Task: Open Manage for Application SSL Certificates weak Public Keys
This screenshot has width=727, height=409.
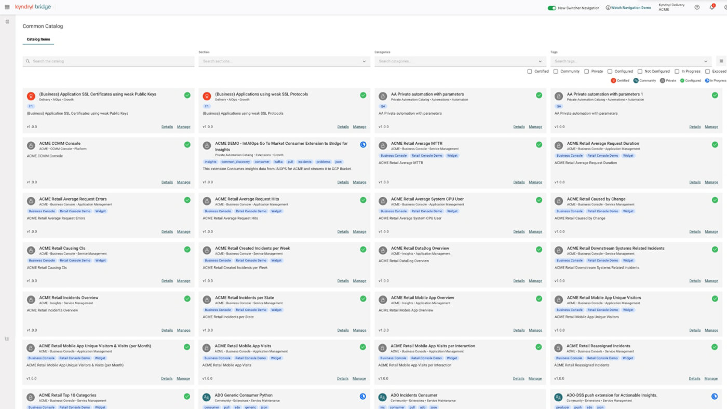Action: click(x=183, y=127)
